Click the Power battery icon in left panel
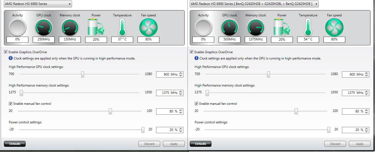375x152 pixels. coord(96,27)
